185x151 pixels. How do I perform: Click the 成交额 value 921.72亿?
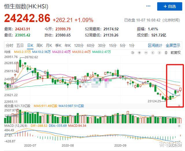[x=159, y=35]
